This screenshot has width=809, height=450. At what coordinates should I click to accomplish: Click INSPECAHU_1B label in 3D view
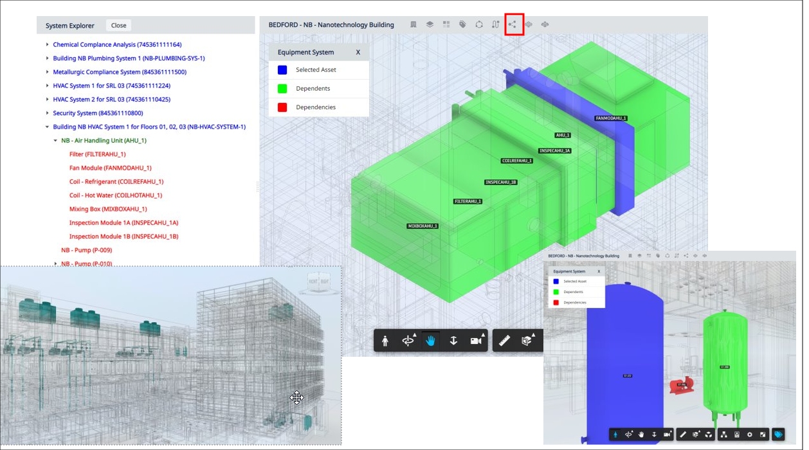pyautogui.click(x=501, y=182)
